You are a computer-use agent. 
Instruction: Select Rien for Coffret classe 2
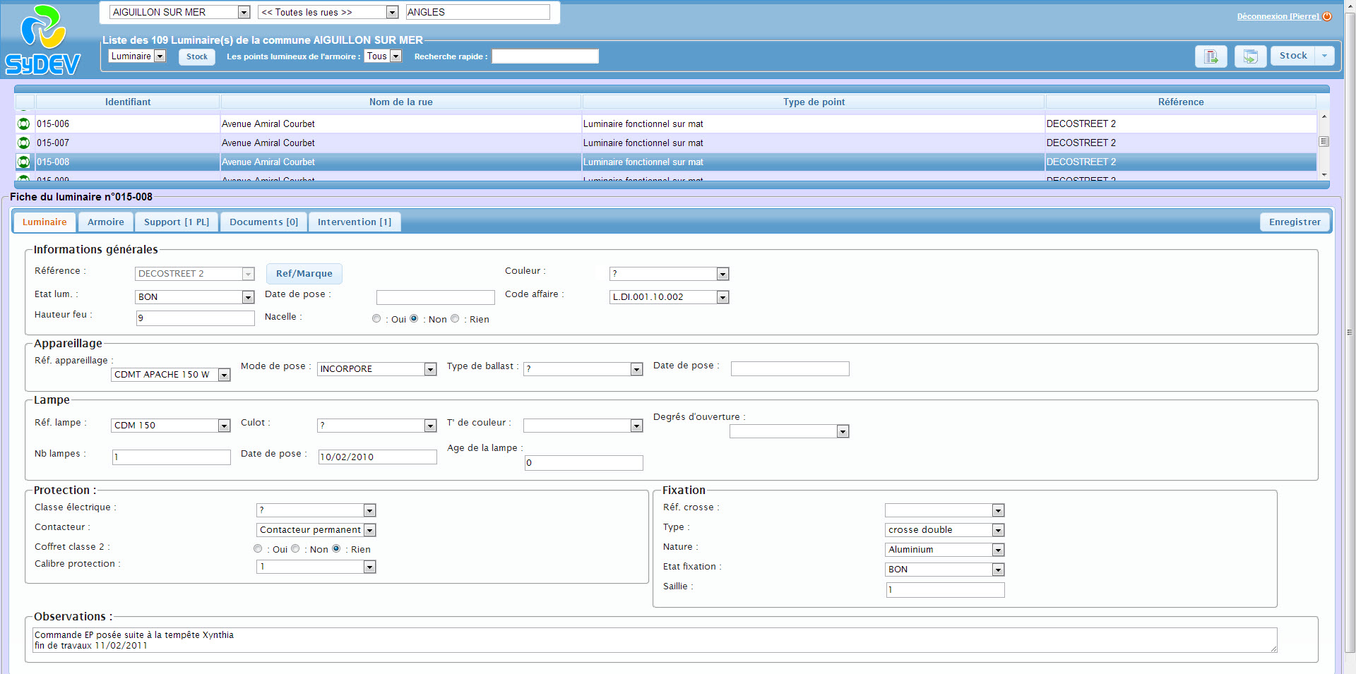point(336,548)
